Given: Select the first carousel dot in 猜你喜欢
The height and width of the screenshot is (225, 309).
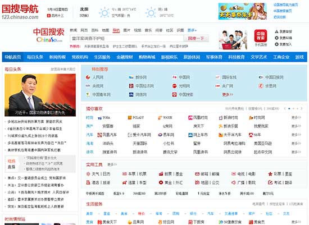Looking at the screenshot, I should click(x=289, y=108).
